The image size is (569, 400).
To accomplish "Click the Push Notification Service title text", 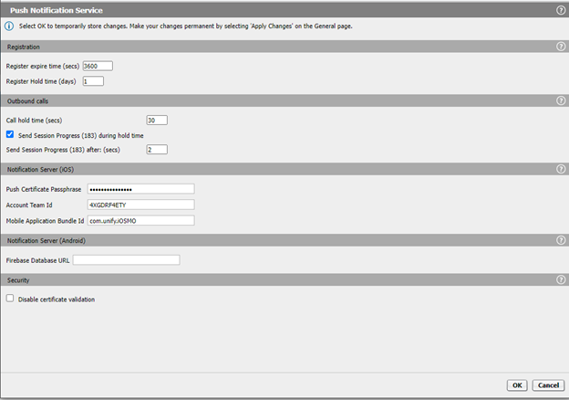I will click(x=57, y=11).
